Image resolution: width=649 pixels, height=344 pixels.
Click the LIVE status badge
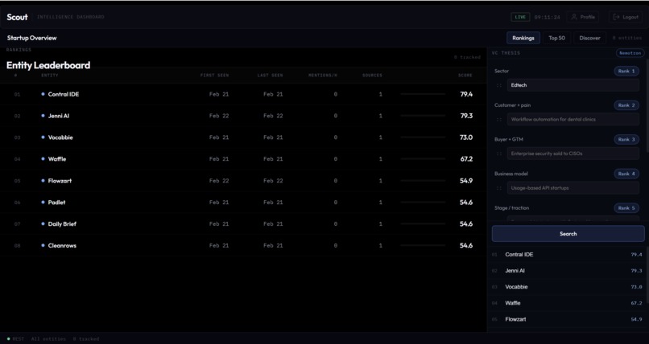click(x=520, y=17)
